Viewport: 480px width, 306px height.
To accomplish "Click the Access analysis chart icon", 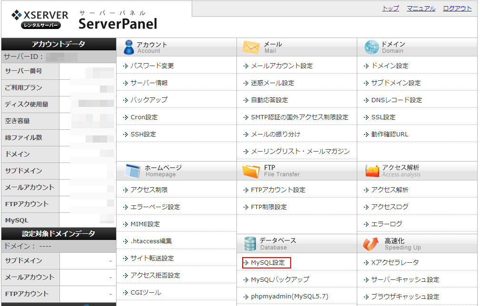I will (x=372, y=171).
